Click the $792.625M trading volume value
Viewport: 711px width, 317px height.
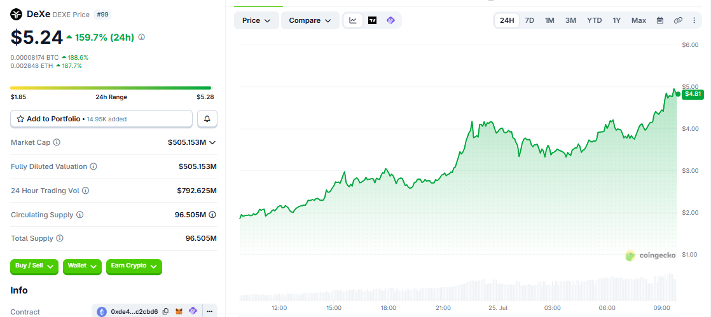click(197, 191)
